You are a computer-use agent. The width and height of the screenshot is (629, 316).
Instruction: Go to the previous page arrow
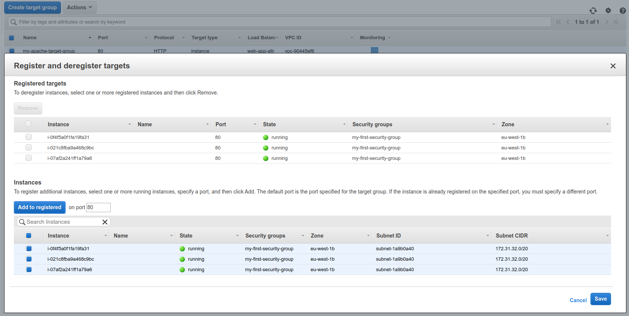point(568,22)
